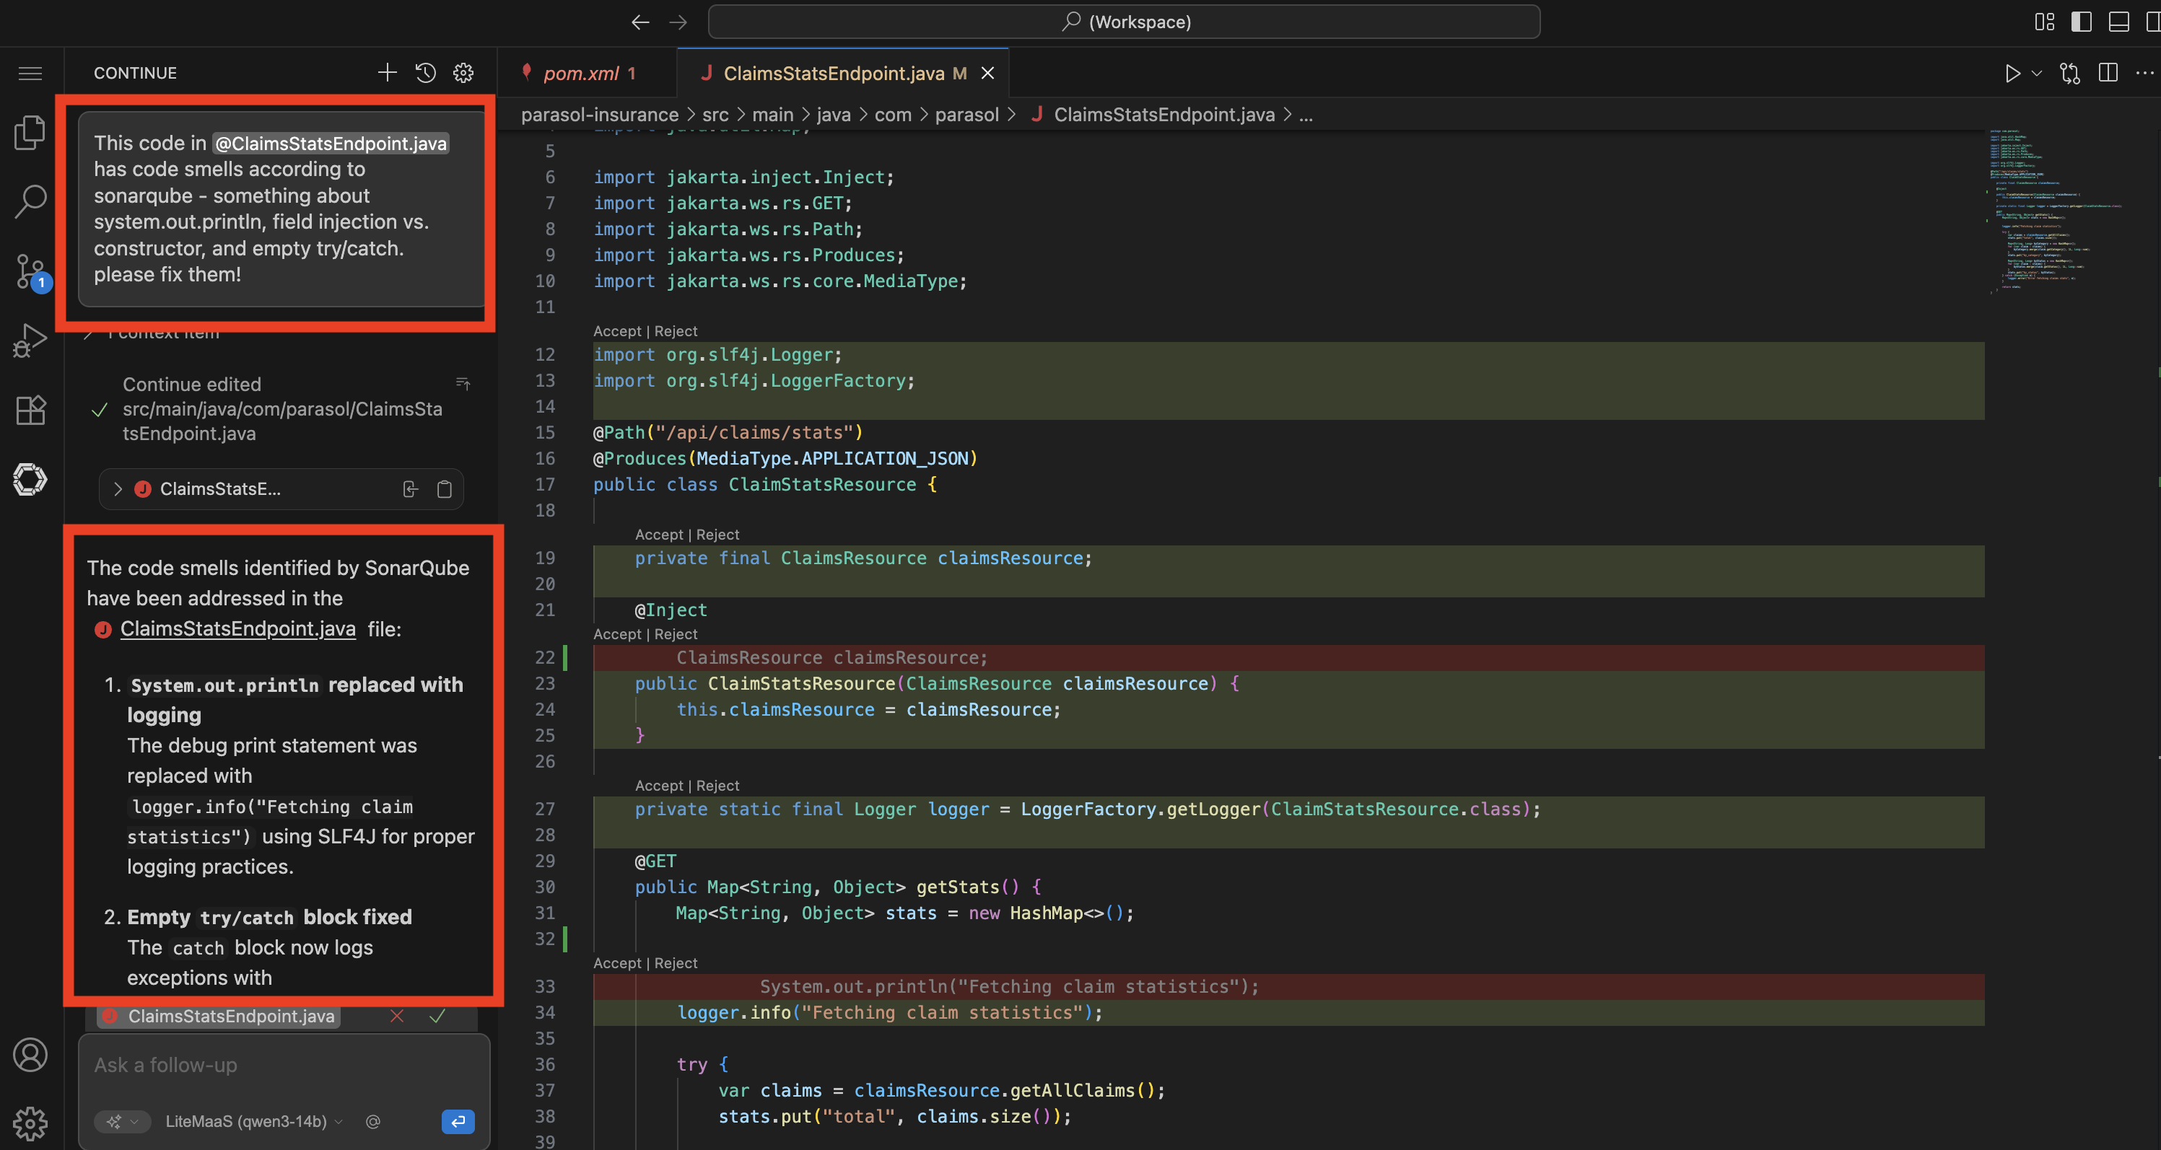Start a new Continue chat session
Image resolution: width=2161 pixels, height=1150 pixels.
[387, 73]
